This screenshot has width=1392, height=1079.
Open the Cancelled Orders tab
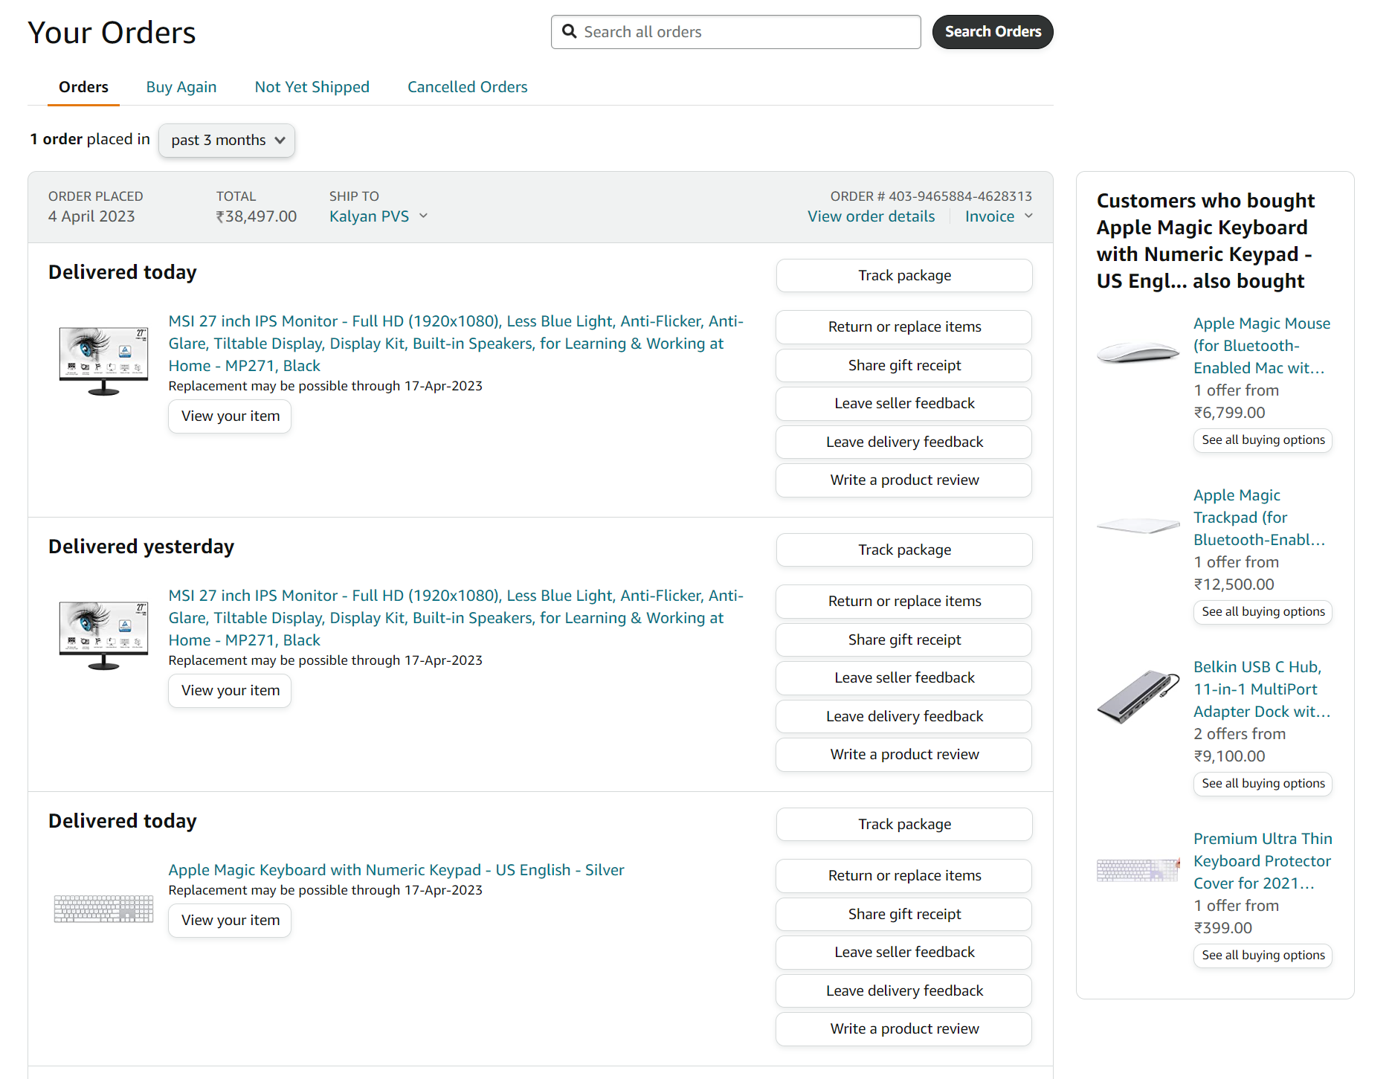pos(467,87)
